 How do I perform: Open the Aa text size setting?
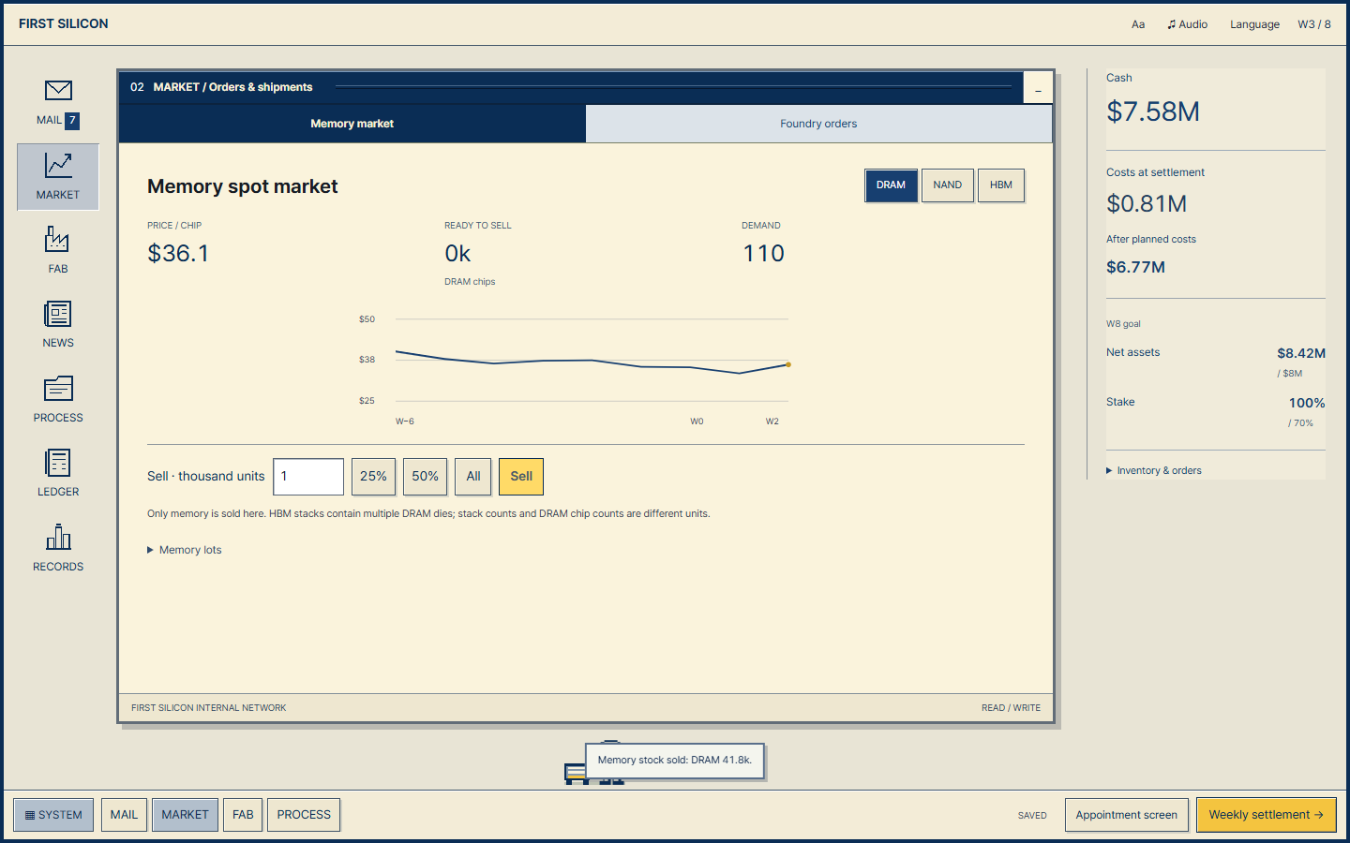[x=1138, y=24]
